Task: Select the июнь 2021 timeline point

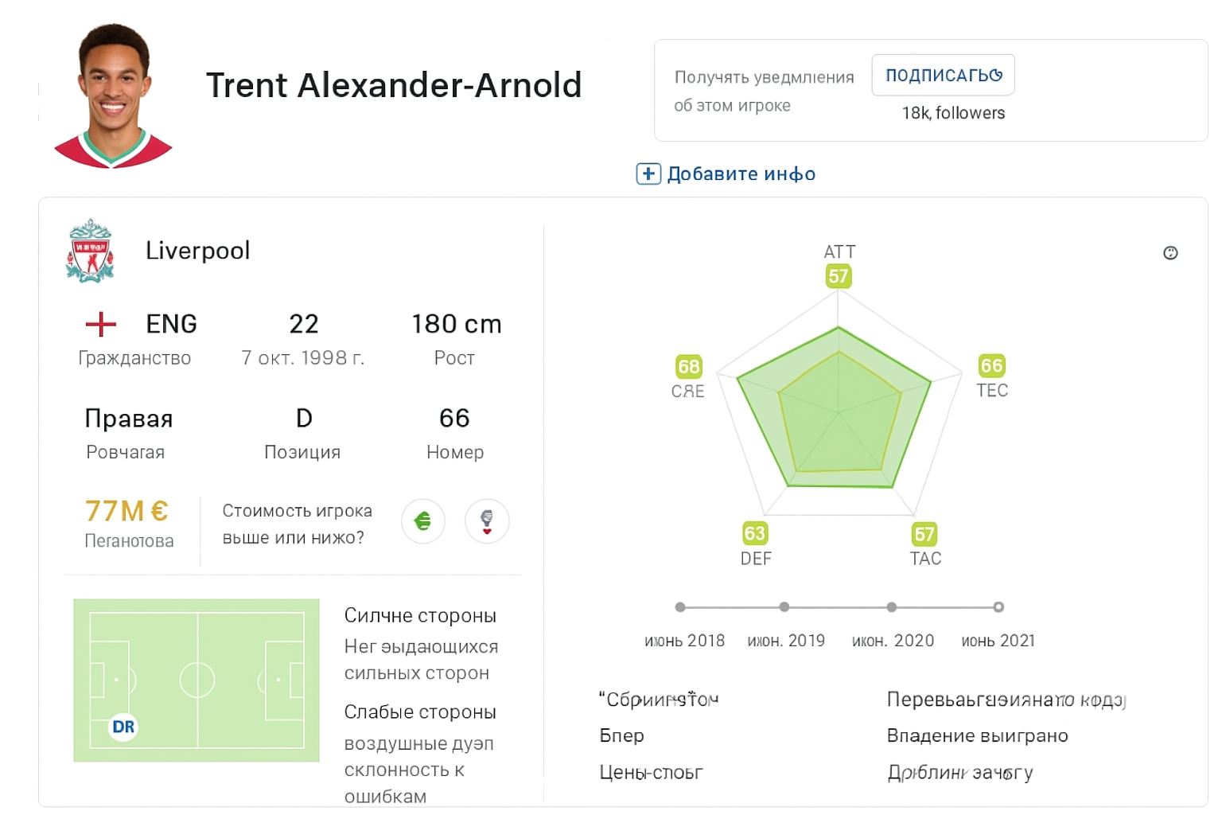Action: click(998, 607)
